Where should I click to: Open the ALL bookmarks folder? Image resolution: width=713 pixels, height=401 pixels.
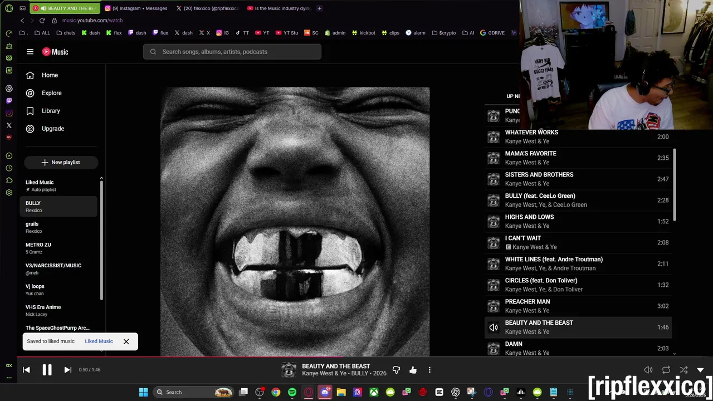pos(42,33)
